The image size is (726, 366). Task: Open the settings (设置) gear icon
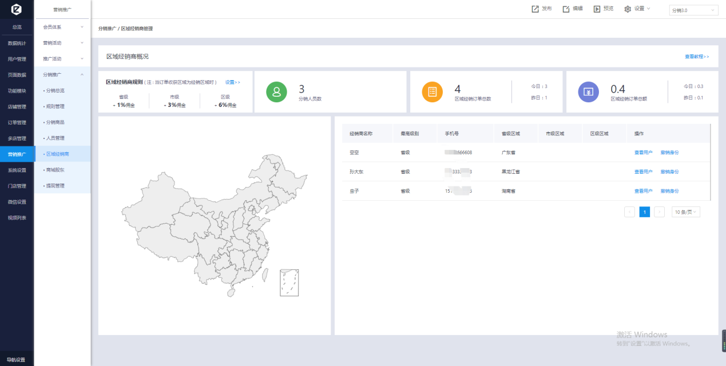628,9
